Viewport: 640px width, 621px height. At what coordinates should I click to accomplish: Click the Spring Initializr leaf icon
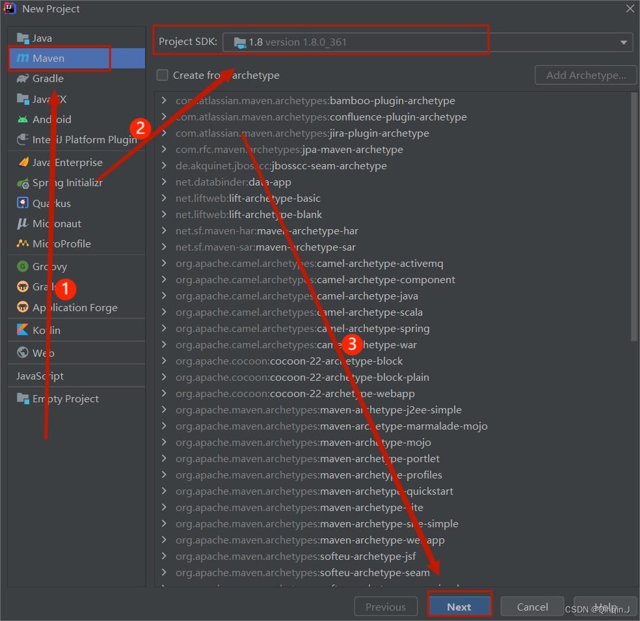click(x=23, y=183)
